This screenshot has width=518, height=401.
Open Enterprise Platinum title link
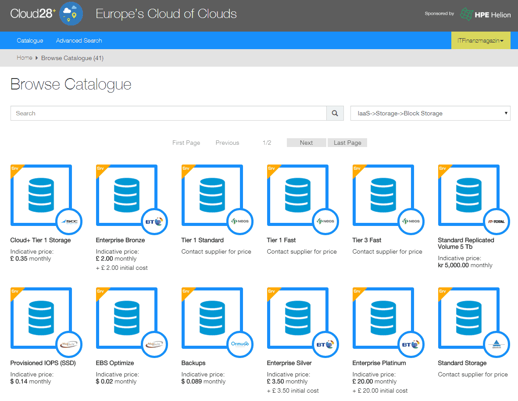[379, 363]
